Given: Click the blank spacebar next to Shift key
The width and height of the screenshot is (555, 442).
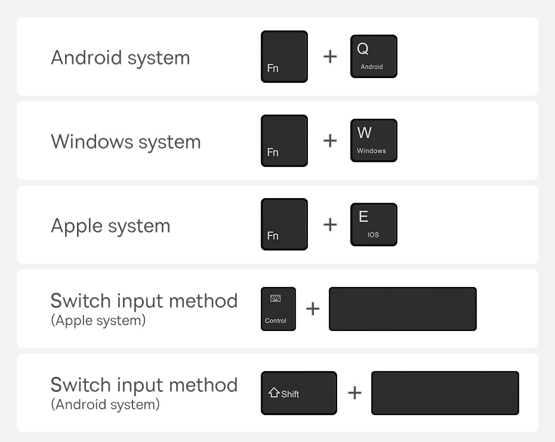Looking at the screenshot, I should coord(445,393).
